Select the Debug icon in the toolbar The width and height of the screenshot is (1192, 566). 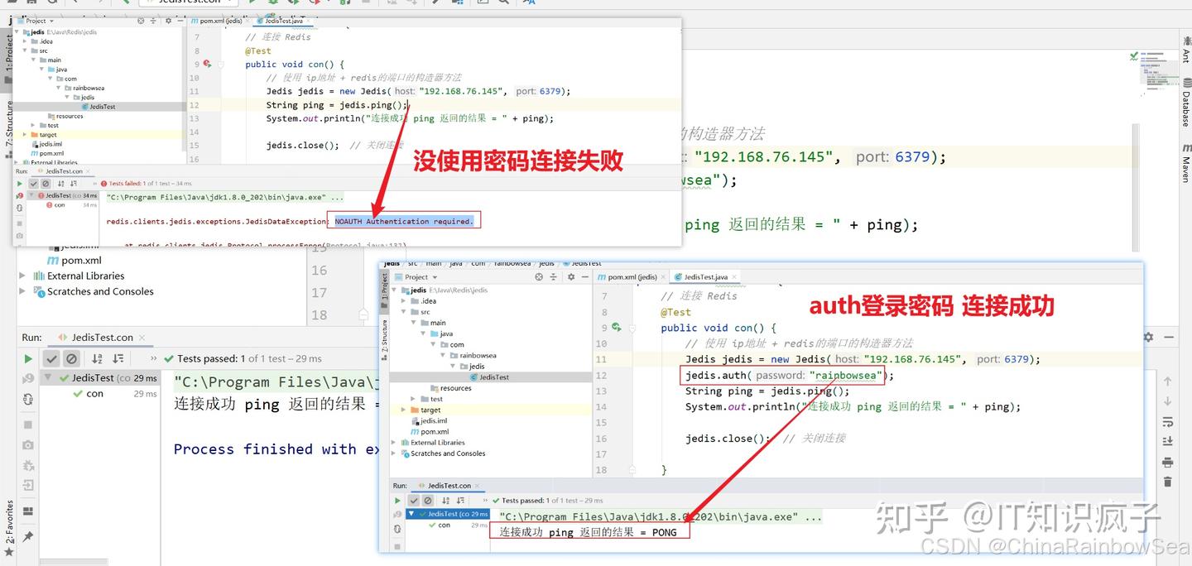coord(273,3)
